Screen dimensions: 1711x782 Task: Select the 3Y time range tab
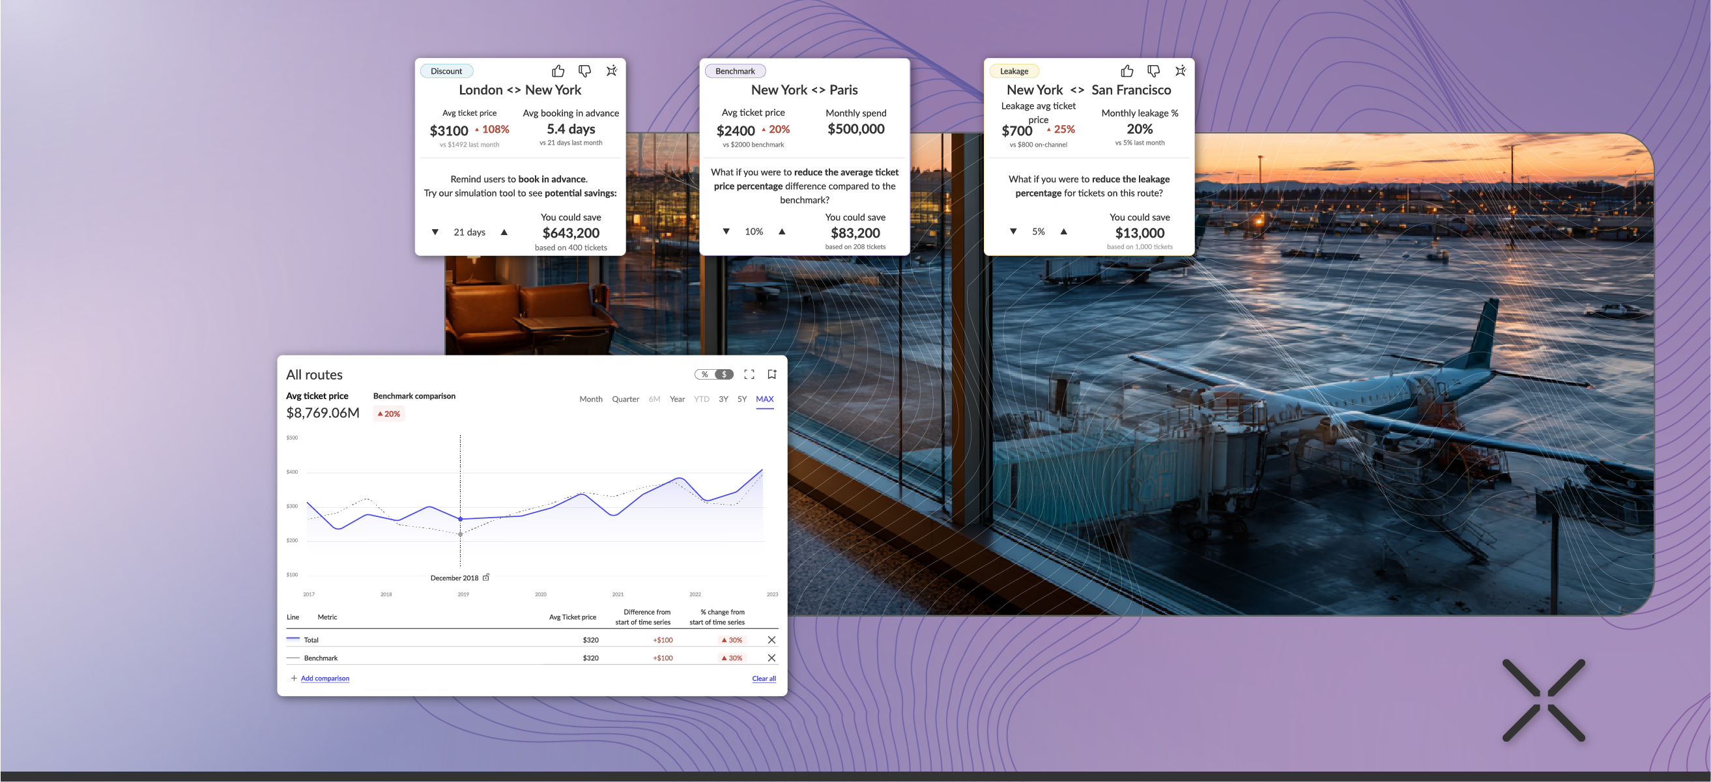[723, 399]
